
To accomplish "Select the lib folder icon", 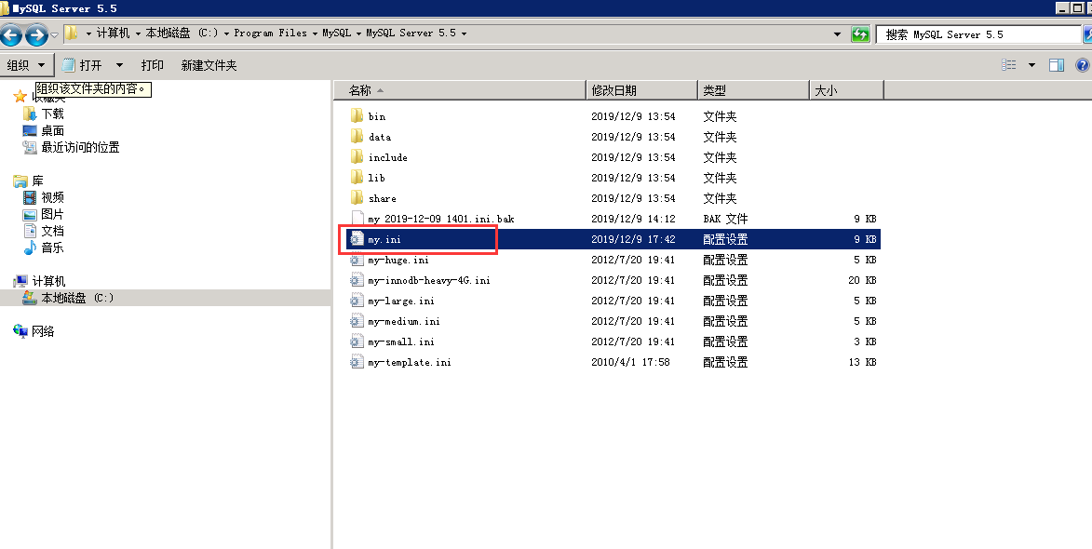I will tap(357, 177).
